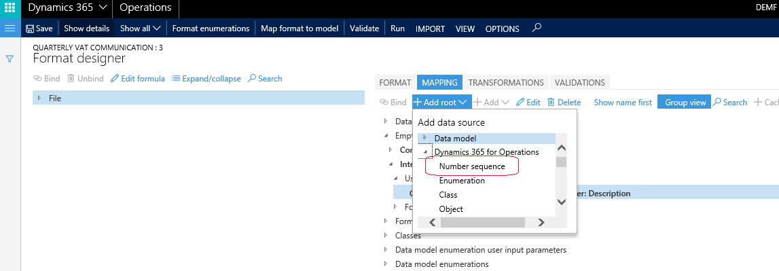Select Enumeration in data source list
The width and height of the screenshot is (779, 271).
pos(462,181)
